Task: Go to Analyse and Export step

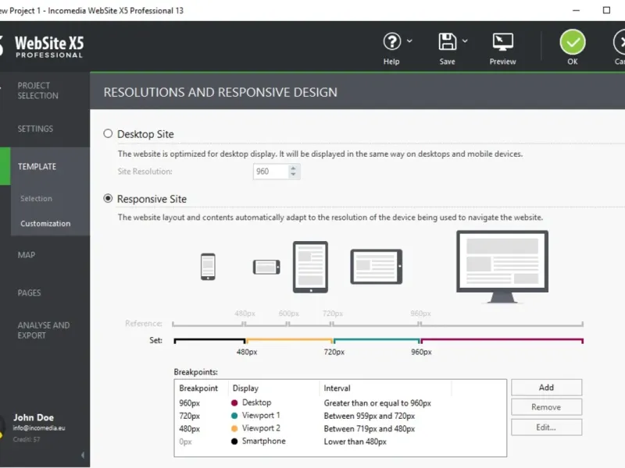Action: tap(44, 330)
